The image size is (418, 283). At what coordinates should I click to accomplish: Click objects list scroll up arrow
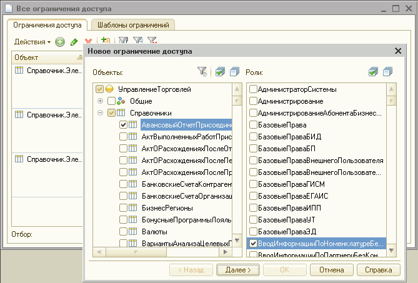point(237,89)
